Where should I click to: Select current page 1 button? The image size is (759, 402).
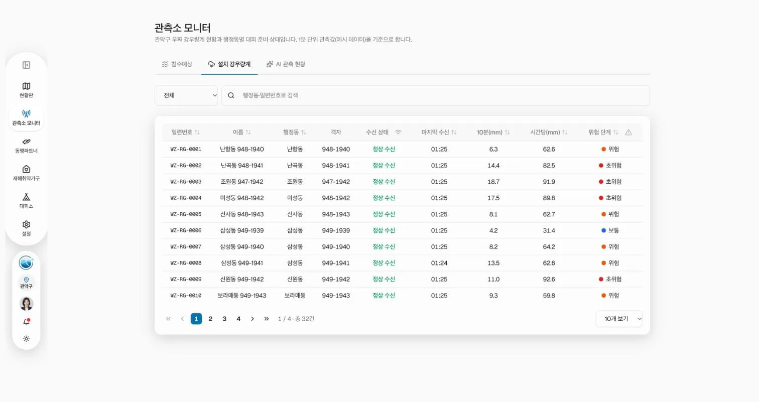click(196, 319)
